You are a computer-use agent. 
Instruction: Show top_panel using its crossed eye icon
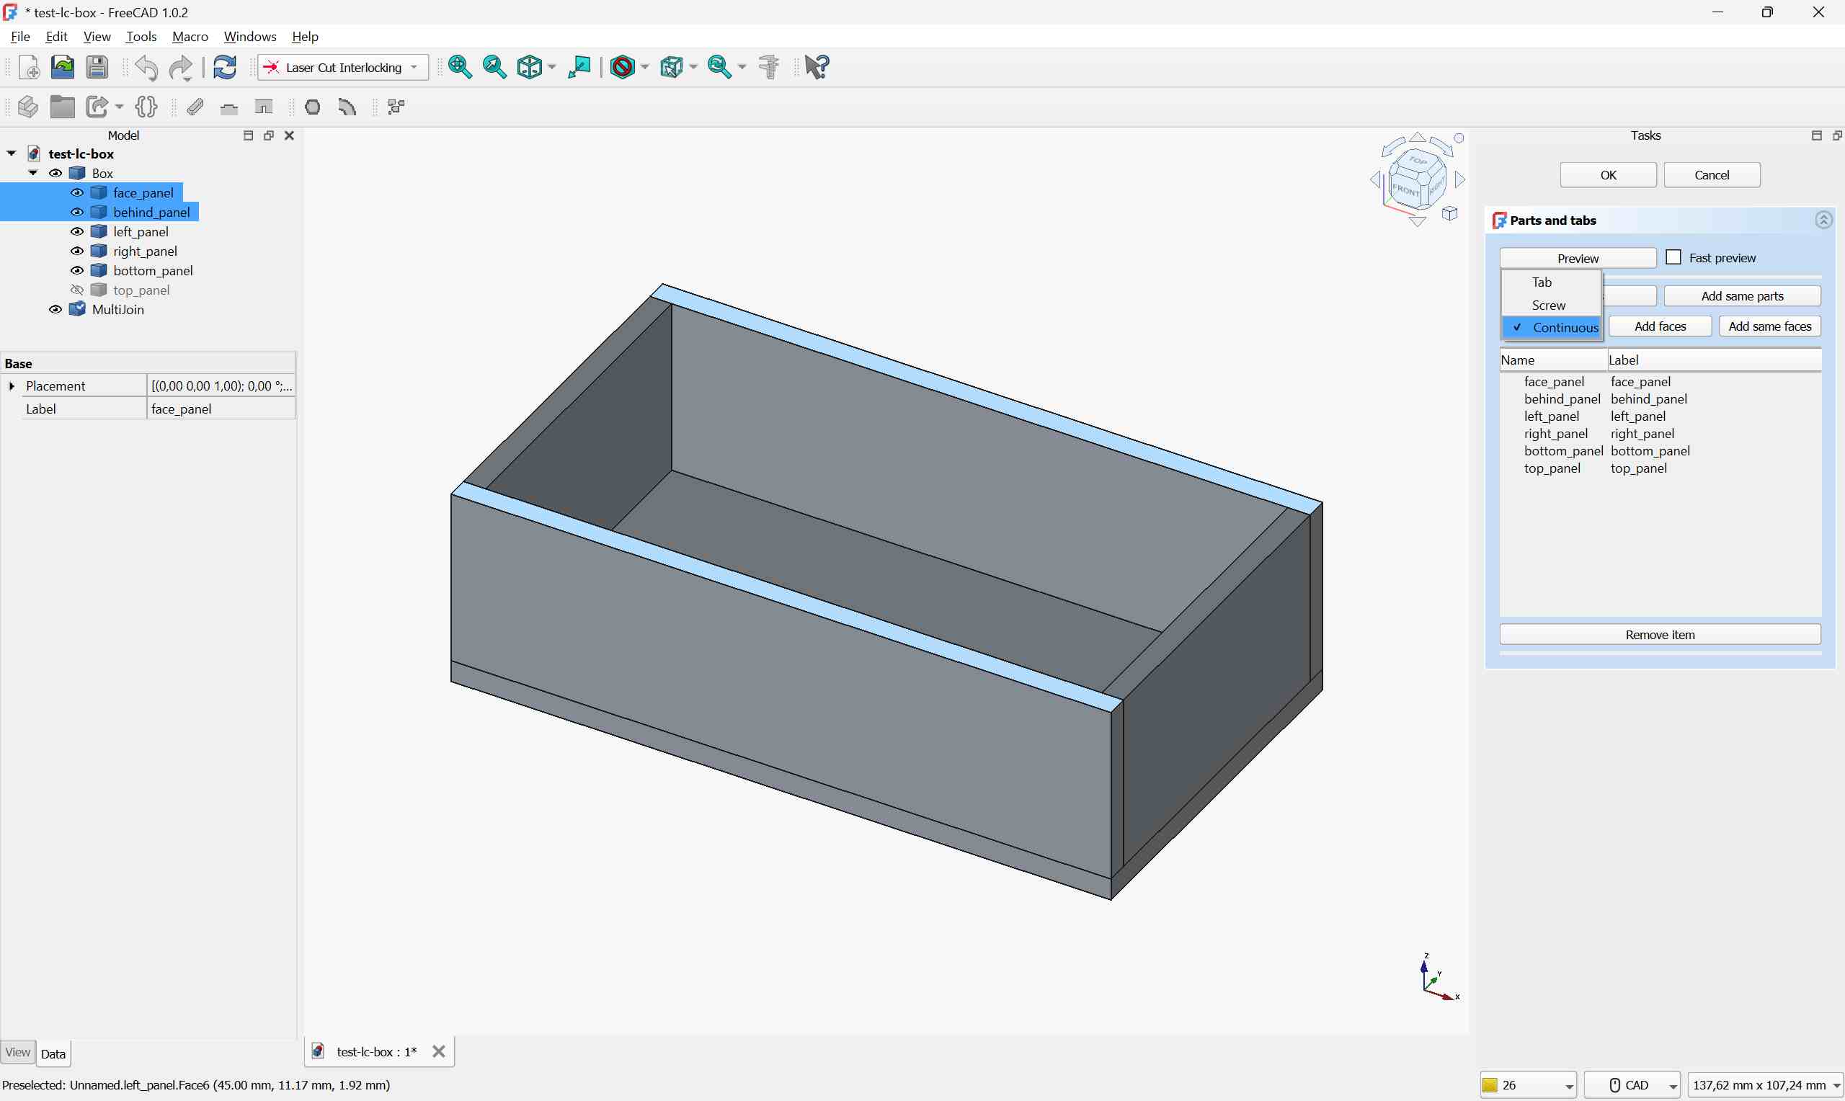[x=77, y=290]
